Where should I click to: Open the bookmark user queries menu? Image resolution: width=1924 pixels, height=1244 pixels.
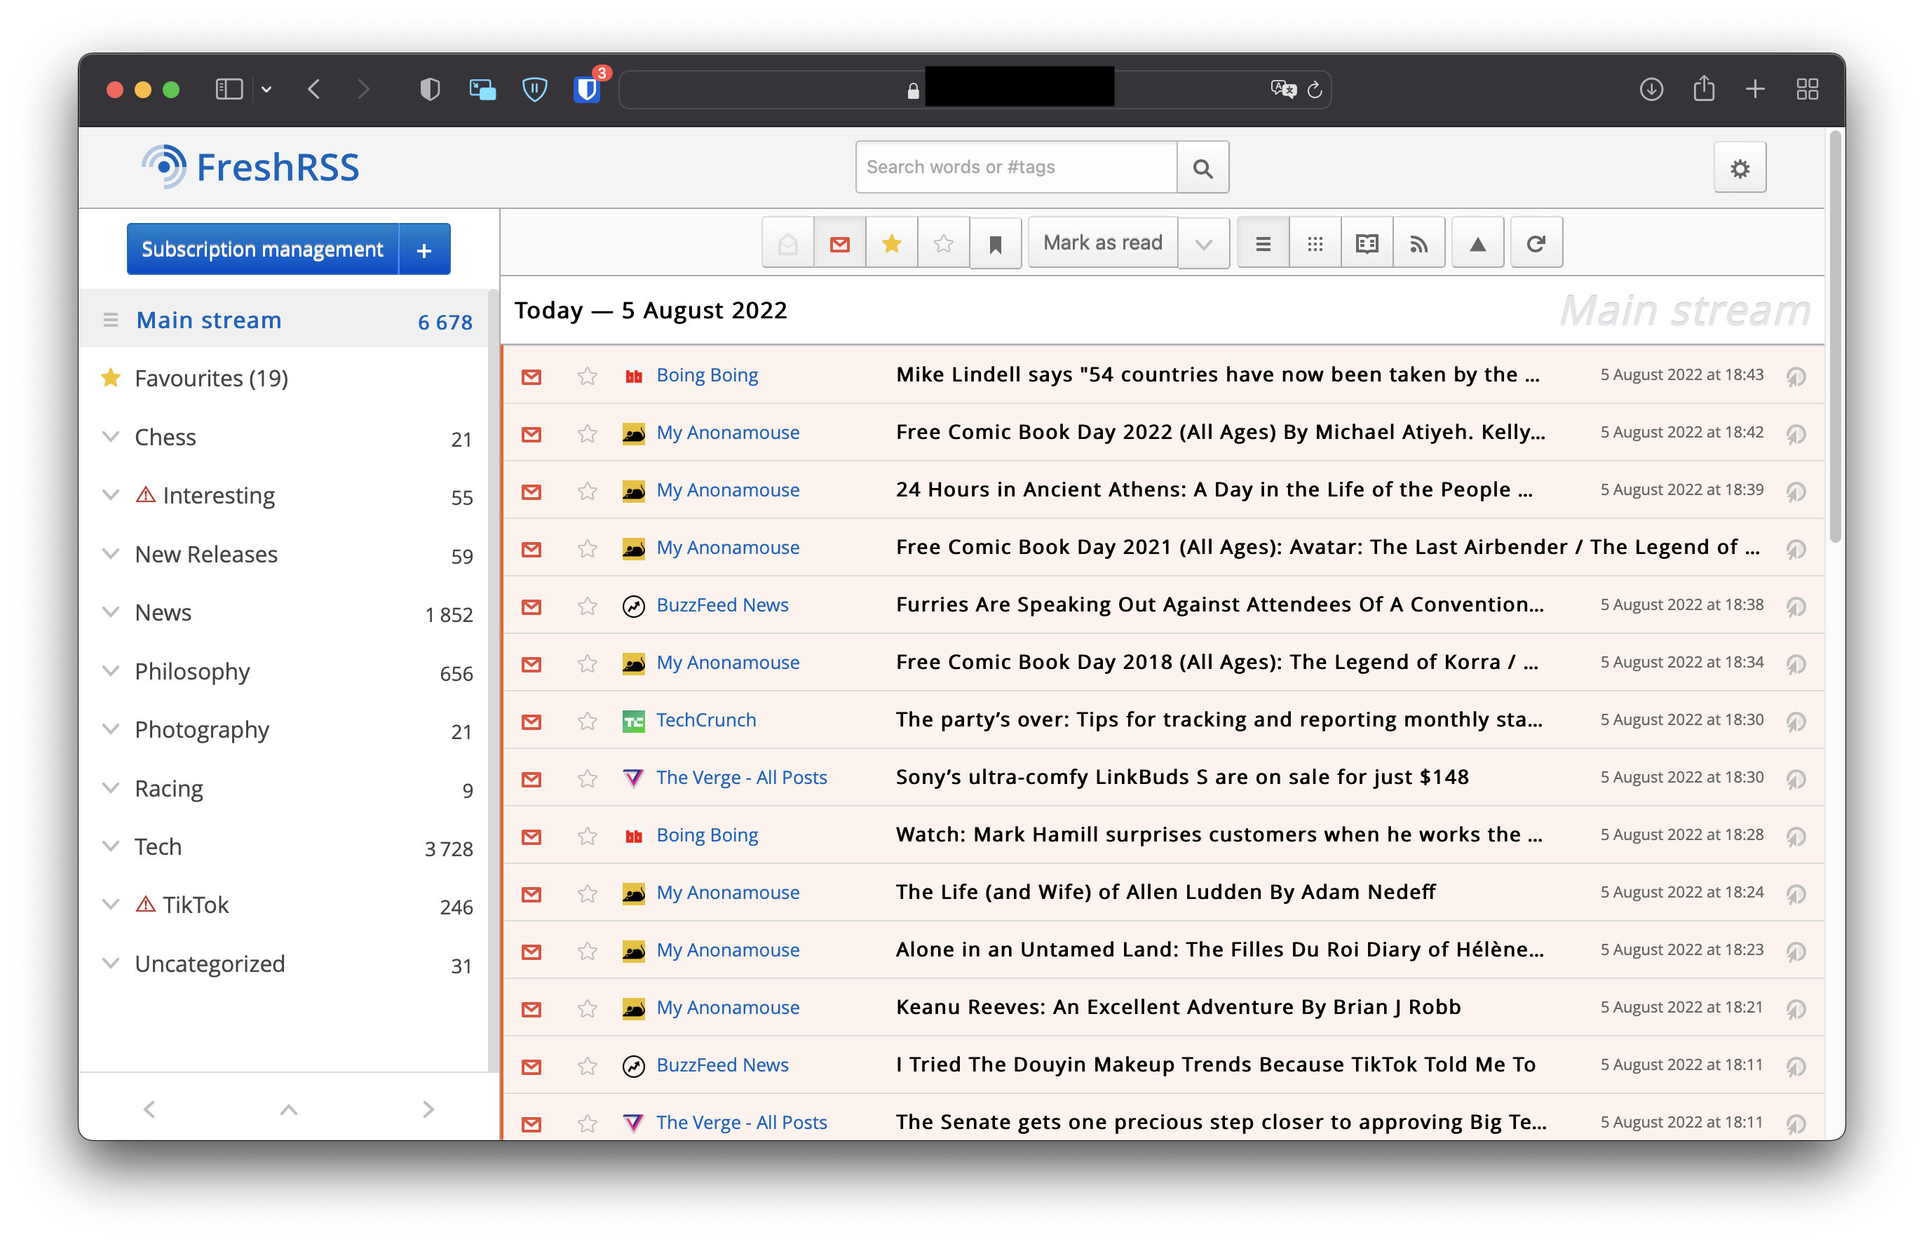click(995, 243)
